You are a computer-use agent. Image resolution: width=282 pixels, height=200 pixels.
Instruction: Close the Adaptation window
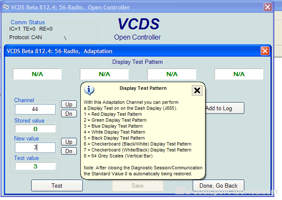pyautogui.click(x=265, y=51)
